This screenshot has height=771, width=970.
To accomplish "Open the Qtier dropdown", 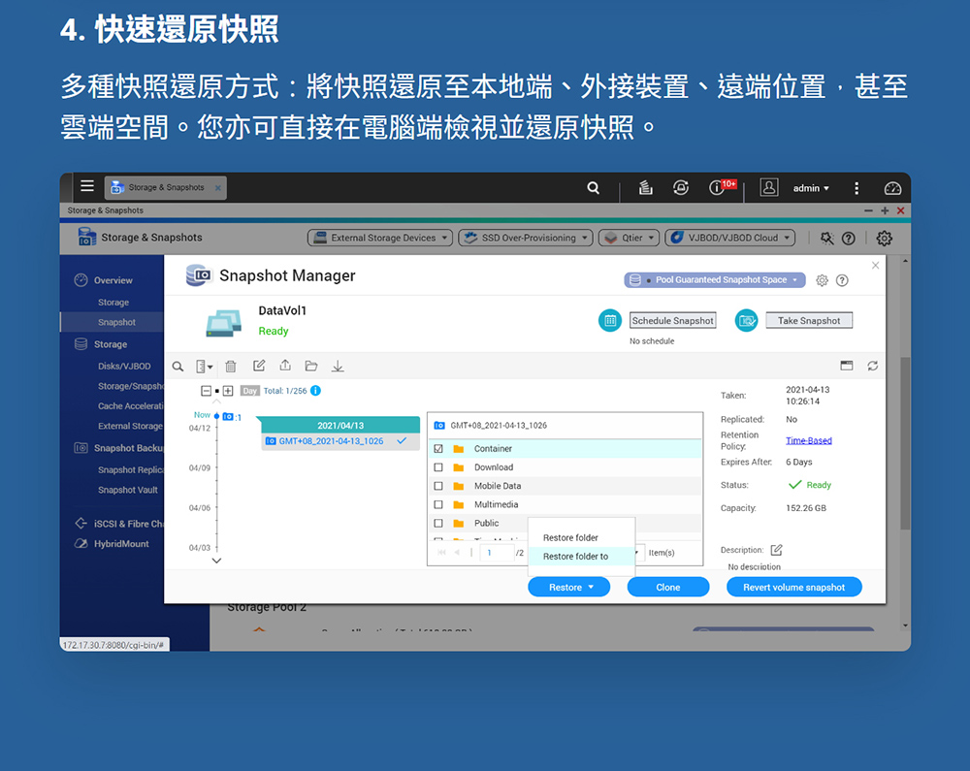I will 629,238.
